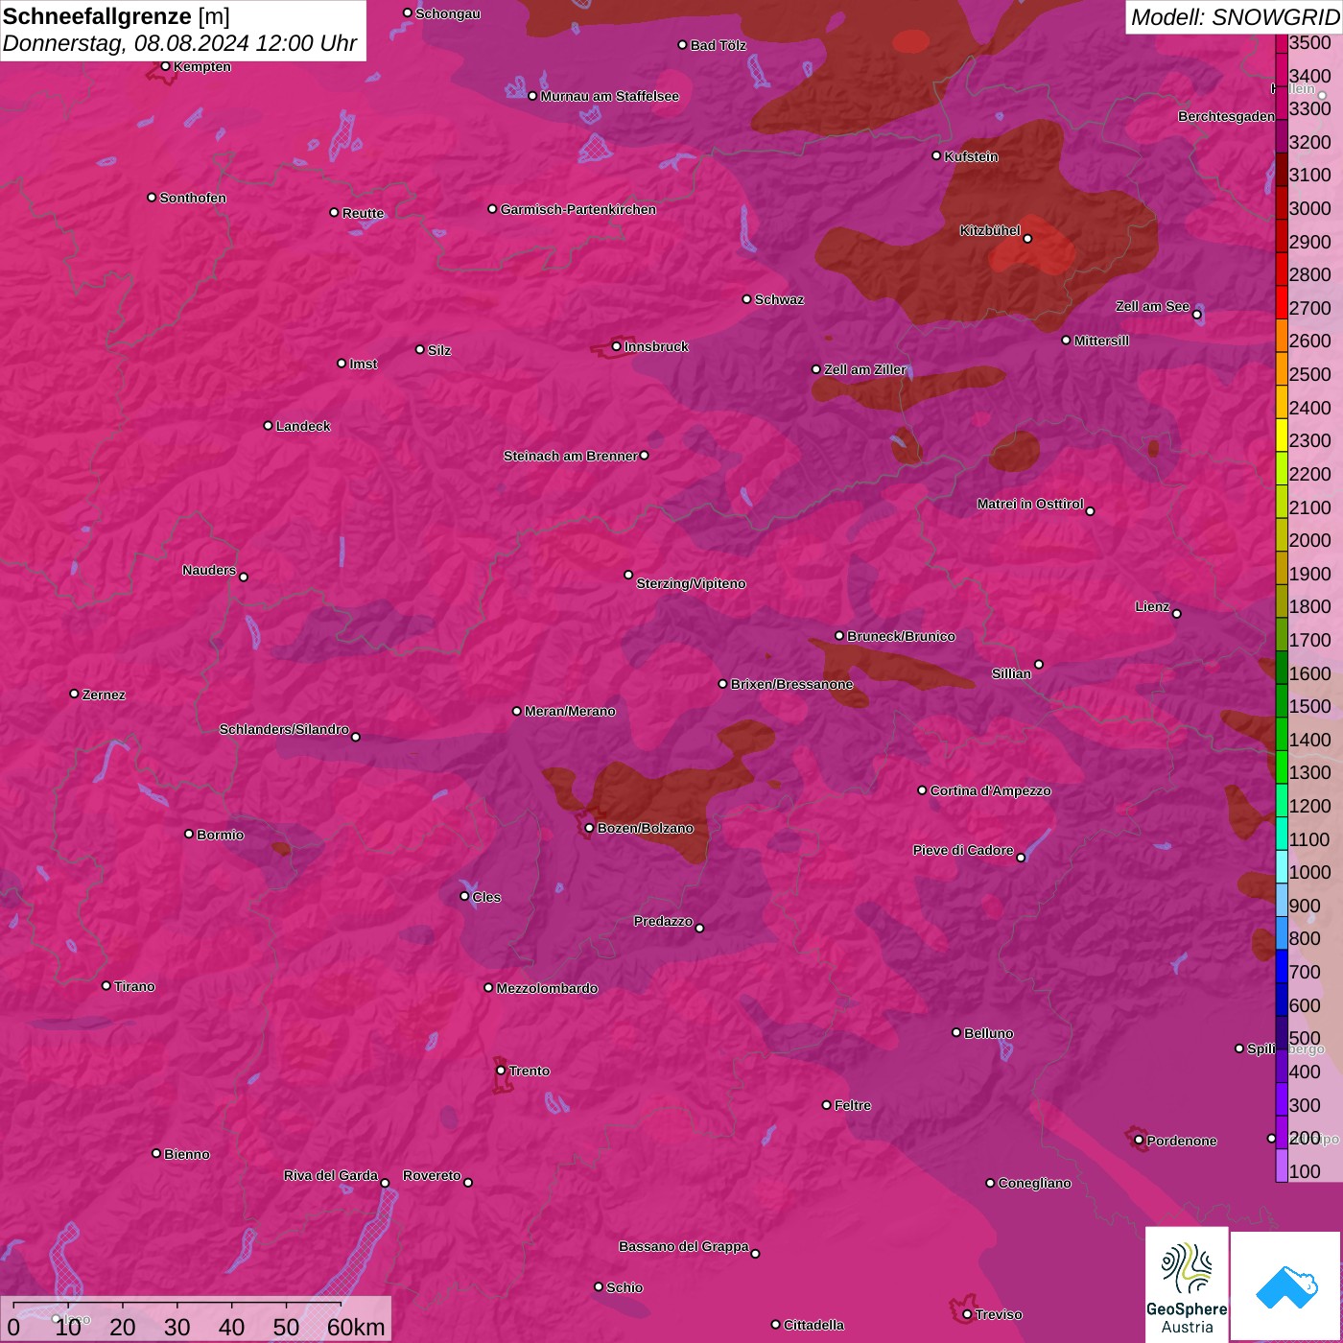
Task: Click the 'Sonthofen' label
Action: 193,198
